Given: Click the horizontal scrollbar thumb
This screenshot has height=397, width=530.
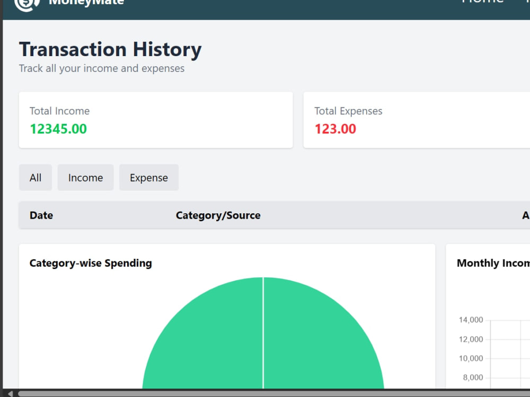Looking at the screenshot, I should click(274, 394).
